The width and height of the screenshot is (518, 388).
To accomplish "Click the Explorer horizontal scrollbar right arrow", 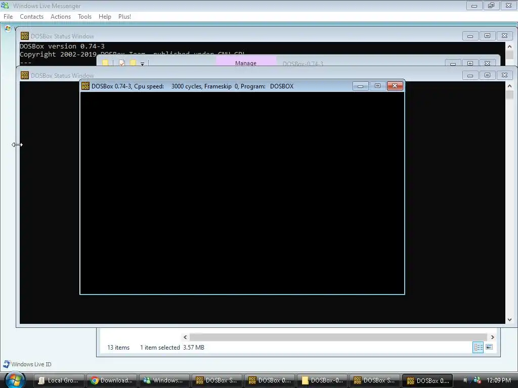I will [x=492, y=337].
